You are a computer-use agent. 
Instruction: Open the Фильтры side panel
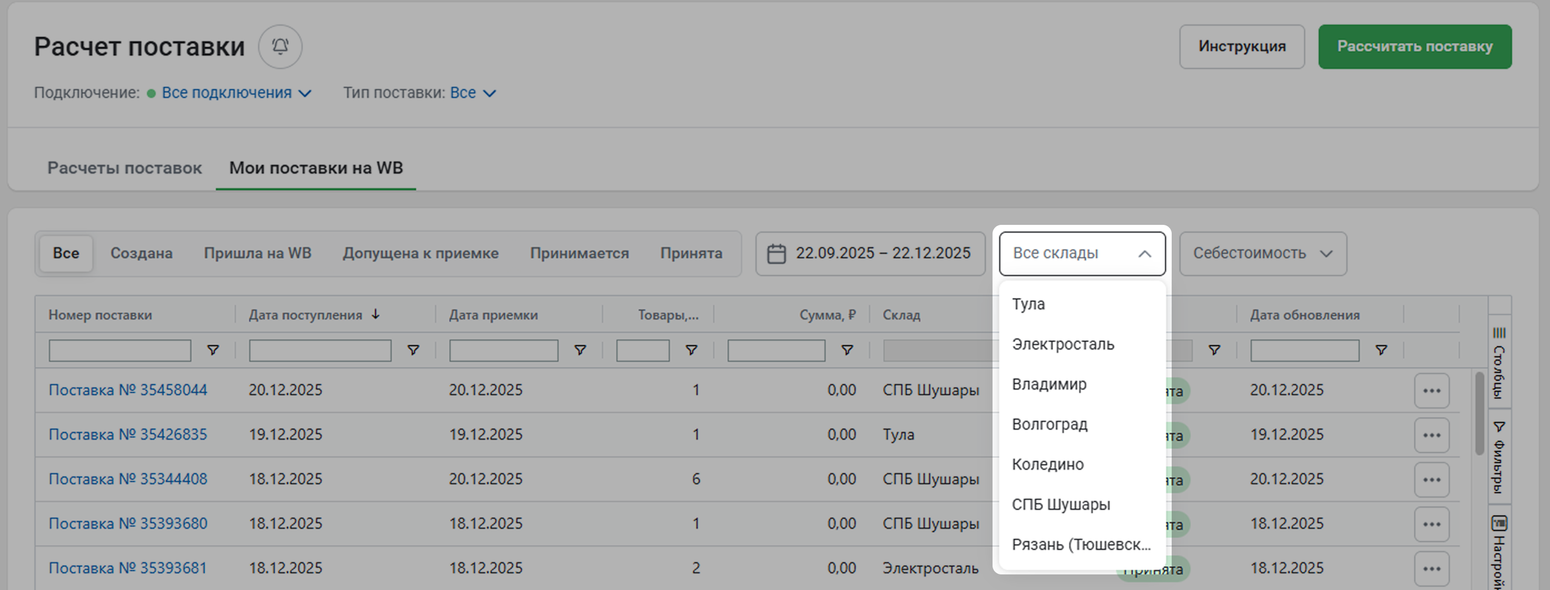[x=1499, y=458]
